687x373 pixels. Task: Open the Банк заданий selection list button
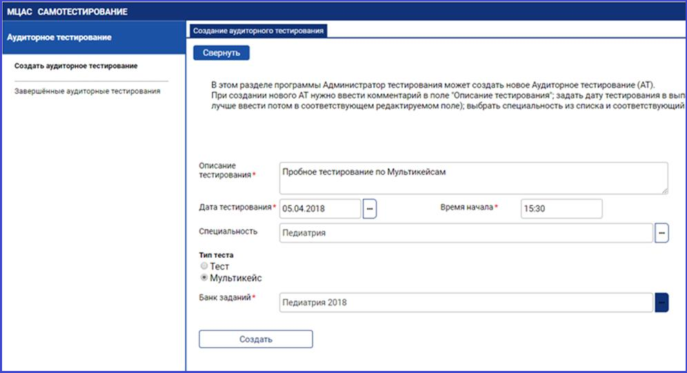[x=661, y=302]
